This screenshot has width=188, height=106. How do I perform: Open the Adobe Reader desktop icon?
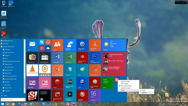[4, 35]
